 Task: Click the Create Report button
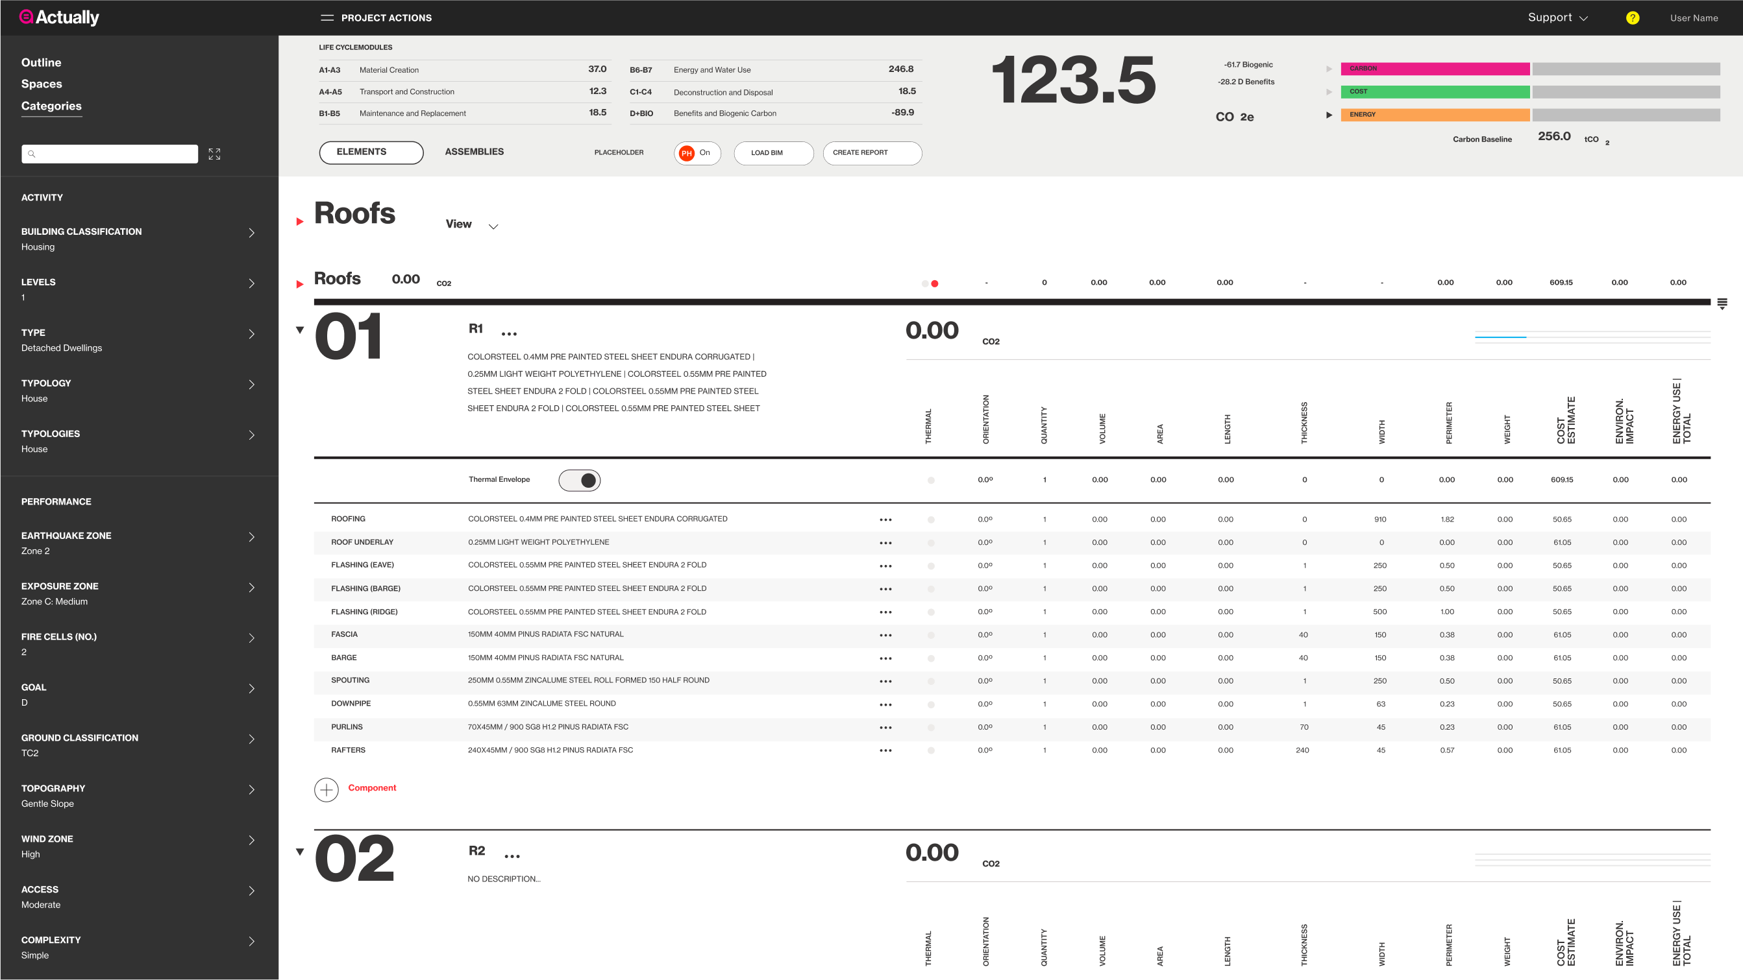click(871, 153)
